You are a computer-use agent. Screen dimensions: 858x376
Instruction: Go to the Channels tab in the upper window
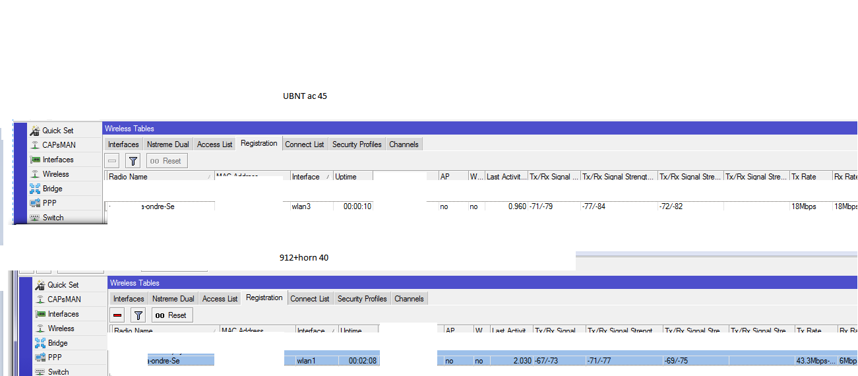(404, 144)
